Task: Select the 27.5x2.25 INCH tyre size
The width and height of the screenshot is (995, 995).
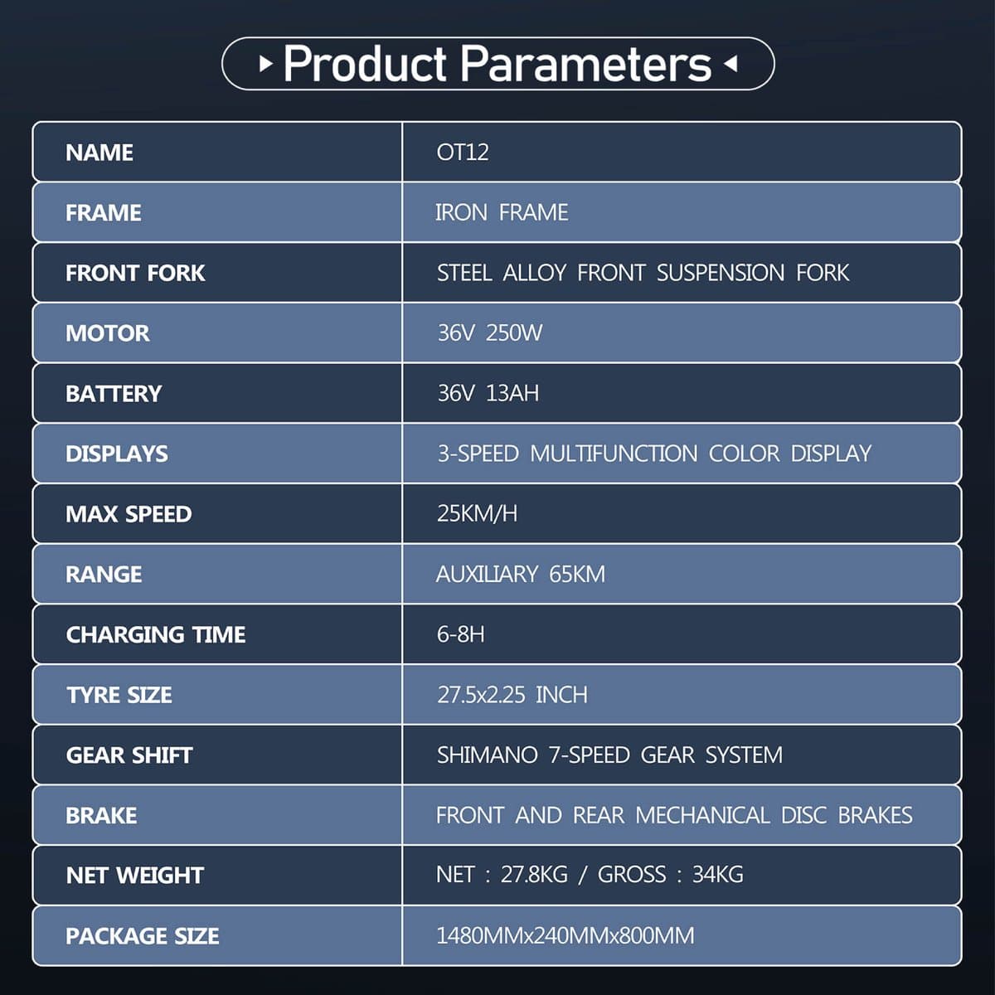Action: point(512,695)
